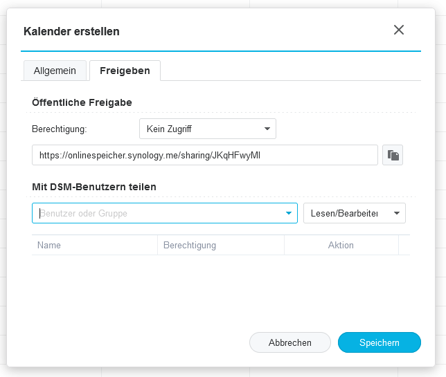Screen dimensions: 446x377
Task: Cancel with the Abbrechen button
Action: [x=290, y=342]
